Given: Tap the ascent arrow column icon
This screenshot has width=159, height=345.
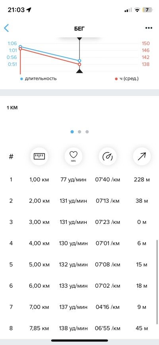Looking at the screenshot, I should click(142, 157).
